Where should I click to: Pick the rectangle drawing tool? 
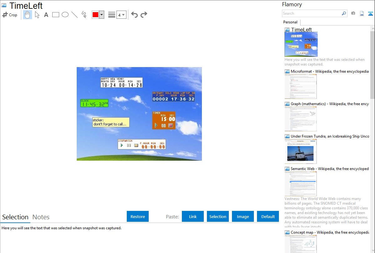[x=55, y=15]
